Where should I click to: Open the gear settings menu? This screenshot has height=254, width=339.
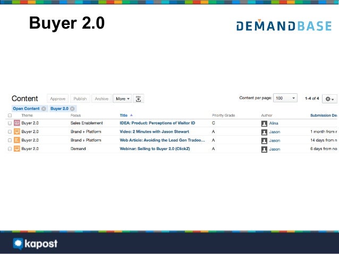coord(329,99)
